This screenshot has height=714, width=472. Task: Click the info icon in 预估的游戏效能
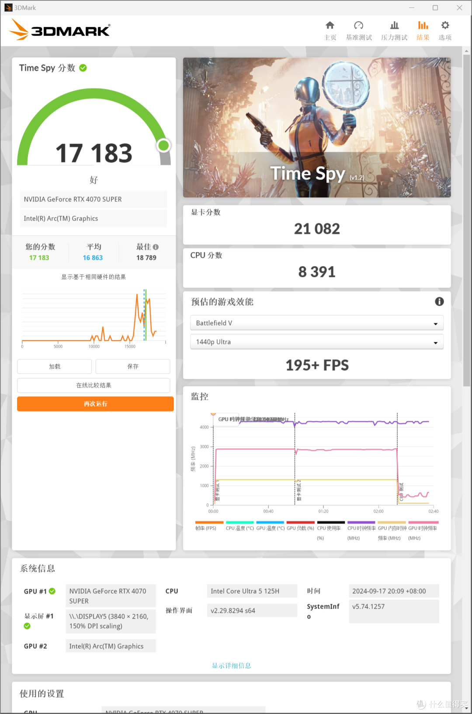[x=439, y=301]
